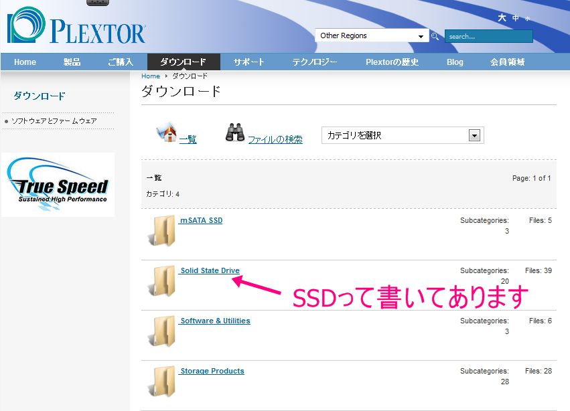Open the 会員領域 menu
The image size is (570, 411).
pyautogui.click(x=508, y=62)
